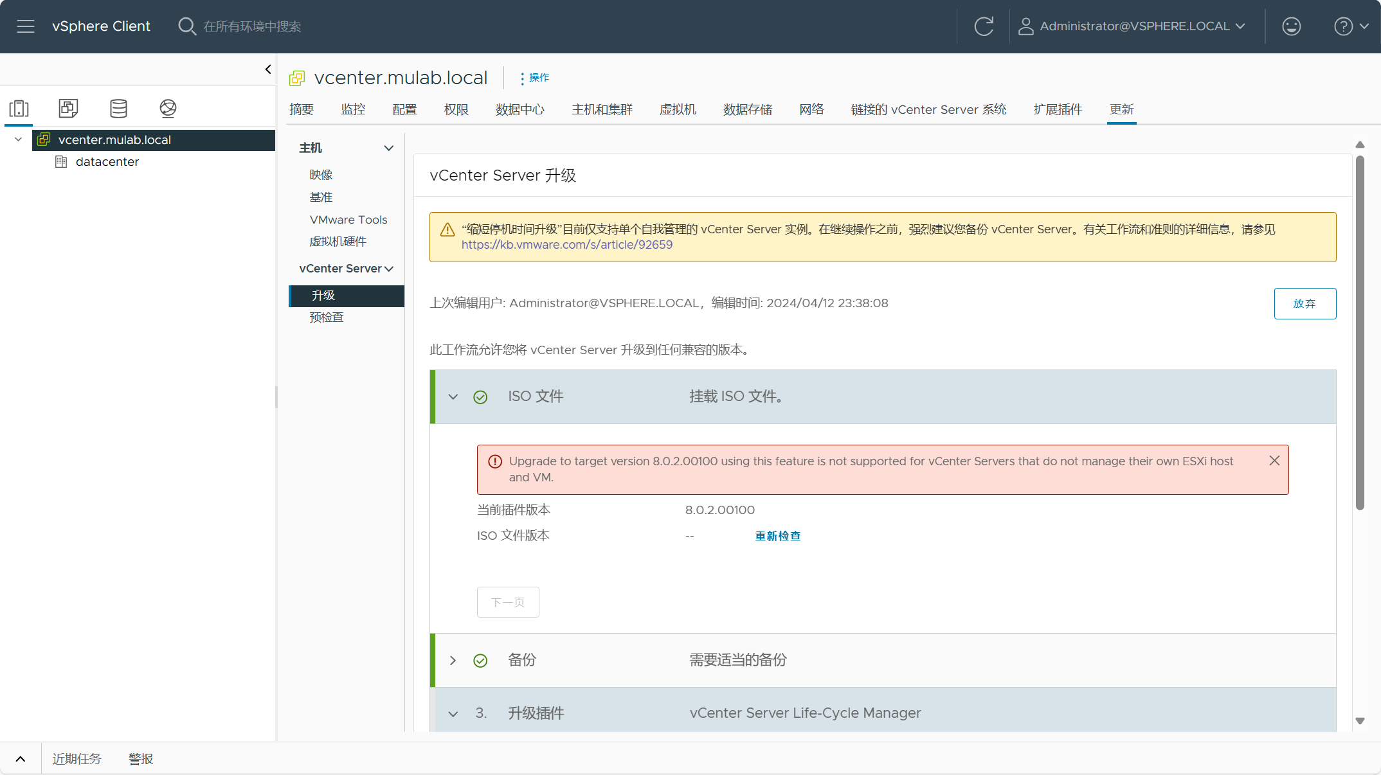This screenshot has width=1381, height=775.
Task: Click the yellow warning triangle icon
Action: [x=447, y=230]
